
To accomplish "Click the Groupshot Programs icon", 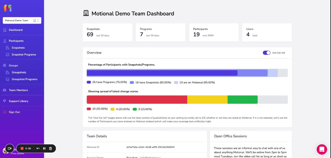I will pos(7,79).
